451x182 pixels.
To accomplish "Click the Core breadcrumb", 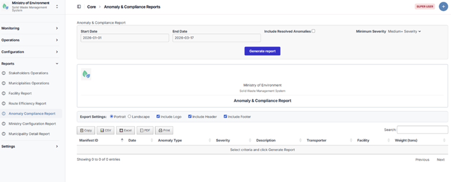I will pyautogui.click(x=91, y=7).
